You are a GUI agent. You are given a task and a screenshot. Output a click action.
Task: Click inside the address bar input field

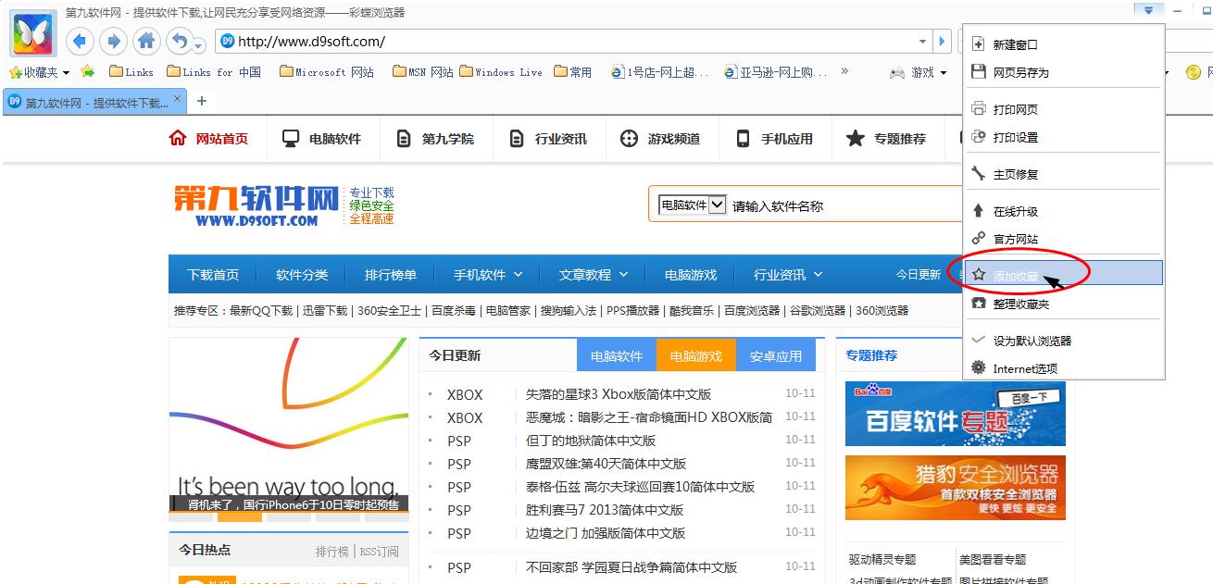tap(463, 41)
